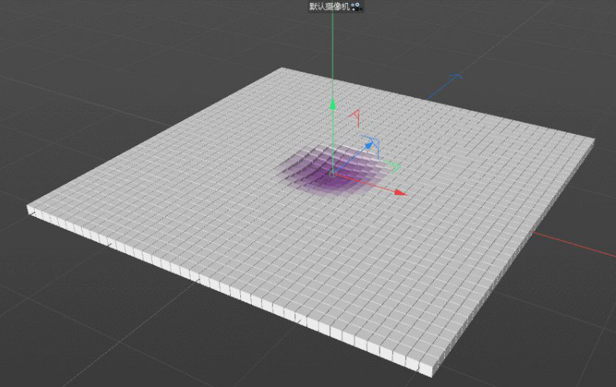Click the red corner plane handle of gizmo
This screenshot has height=387, width=616.
point(356,118)
